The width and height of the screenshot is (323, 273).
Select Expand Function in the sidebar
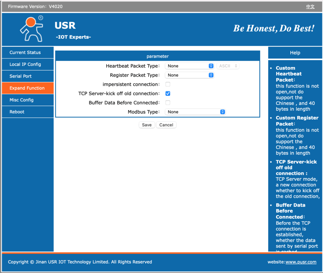[27, 88]
